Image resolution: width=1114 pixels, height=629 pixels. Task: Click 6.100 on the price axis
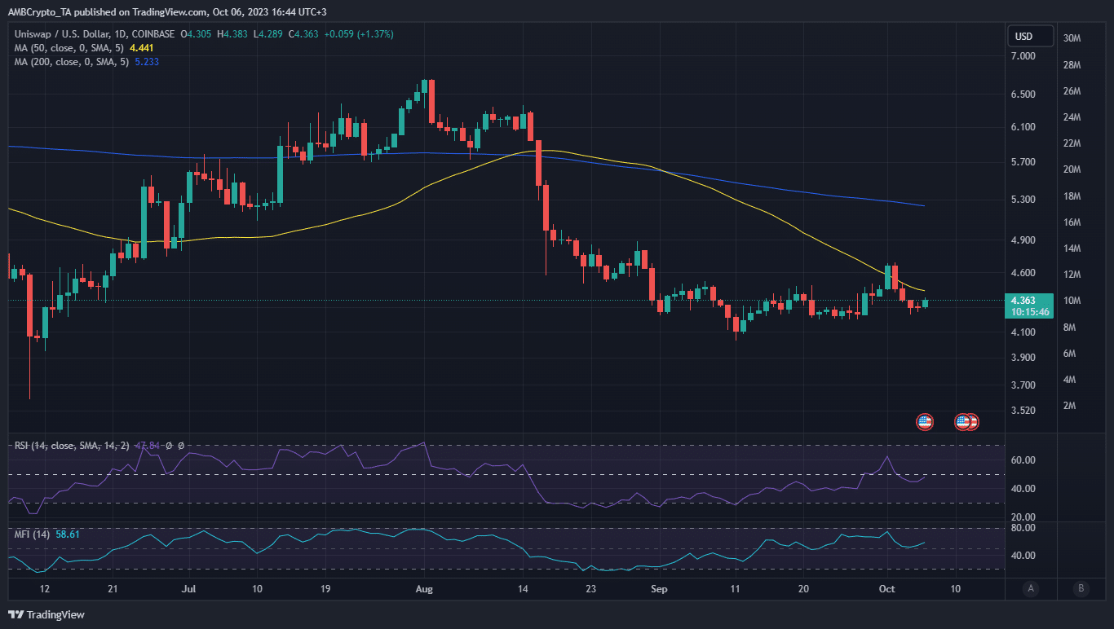click(x=1023, y=127)
